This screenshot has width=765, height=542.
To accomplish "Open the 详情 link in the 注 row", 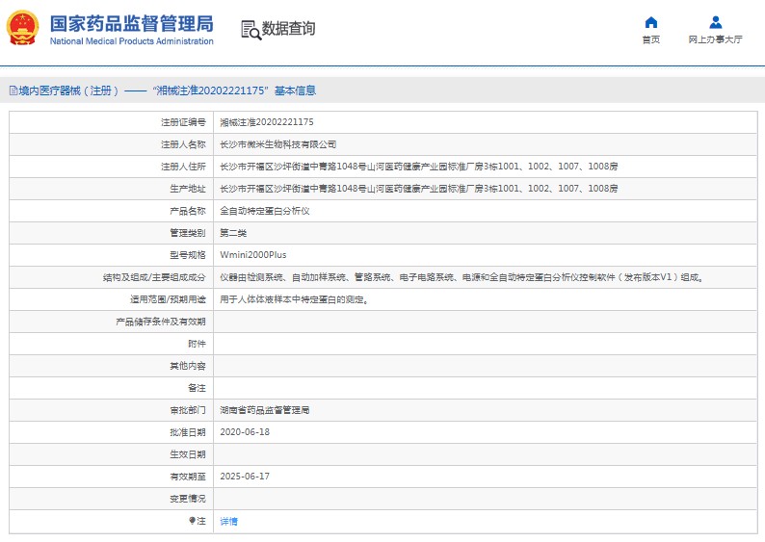I will (228, 521).
